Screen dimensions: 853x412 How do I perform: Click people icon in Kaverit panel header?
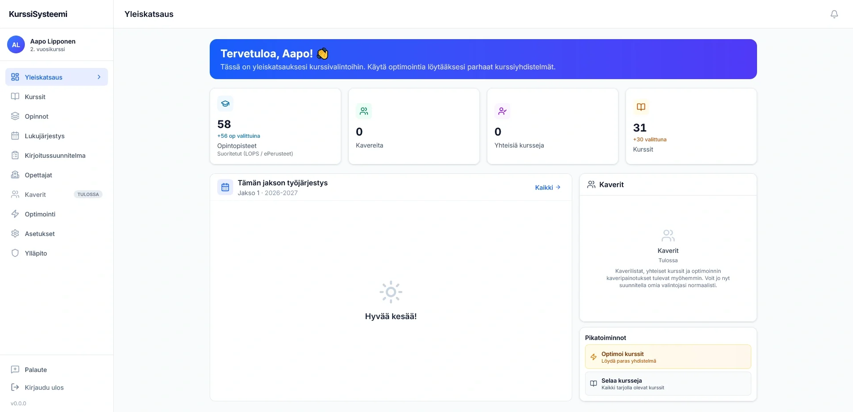(x=591, y=184)
